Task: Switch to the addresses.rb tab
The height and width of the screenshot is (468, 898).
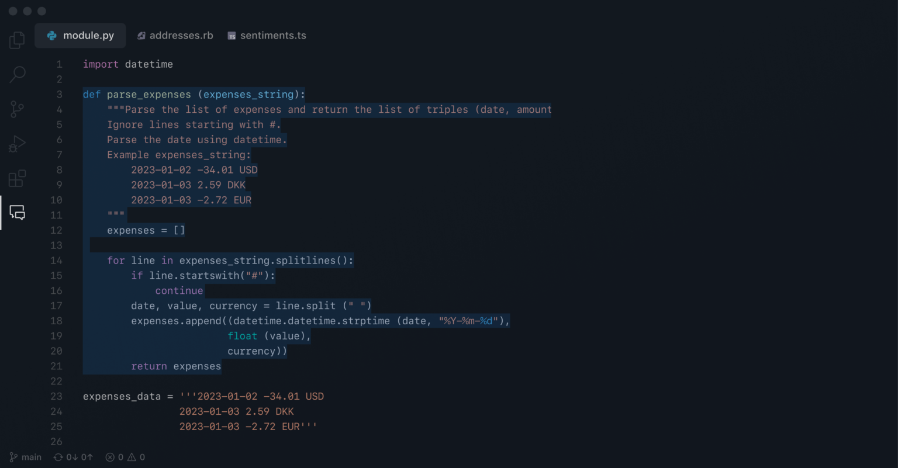Action: [175, 36]
